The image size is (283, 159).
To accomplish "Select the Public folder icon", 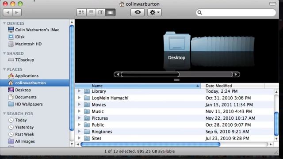I will (87, 125).
